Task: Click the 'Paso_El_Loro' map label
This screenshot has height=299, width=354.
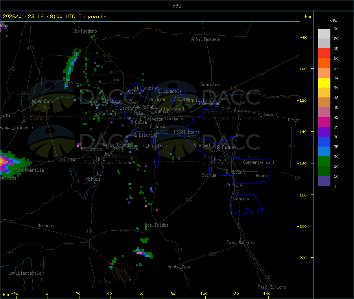Action: (272, 287)
